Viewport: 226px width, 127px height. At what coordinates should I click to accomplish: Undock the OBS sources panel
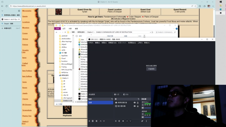tap(138, 99)
